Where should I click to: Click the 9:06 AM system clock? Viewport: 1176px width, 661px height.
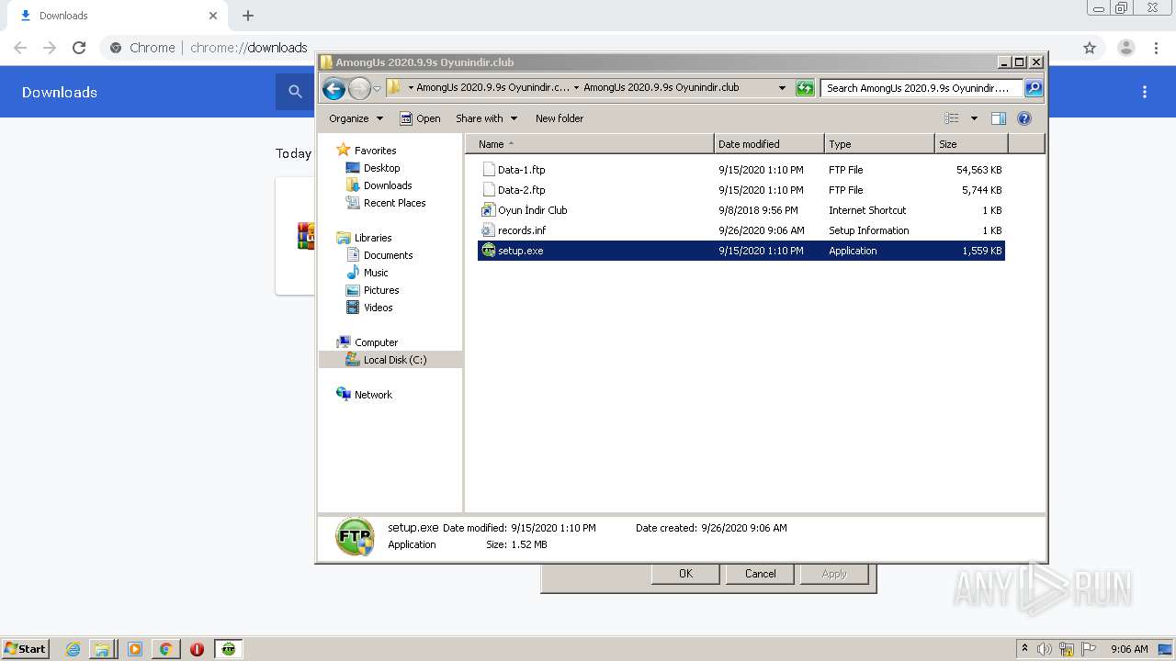[x=1129, y=649]
